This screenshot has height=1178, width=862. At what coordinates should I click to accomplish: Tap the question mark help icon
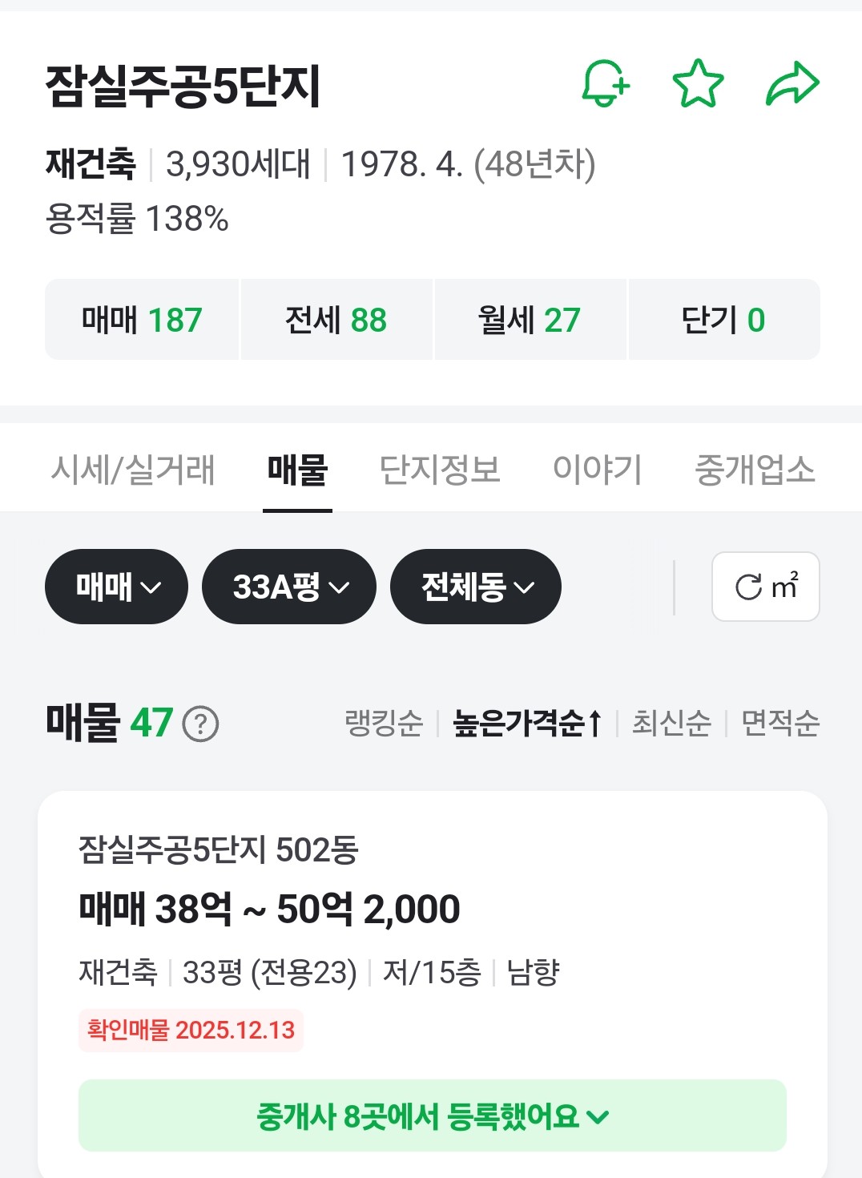[200, 724]
